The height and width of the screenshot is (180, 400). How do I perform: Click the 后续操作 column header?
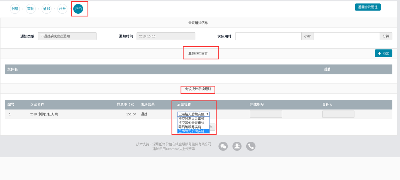tap(184, 104)
